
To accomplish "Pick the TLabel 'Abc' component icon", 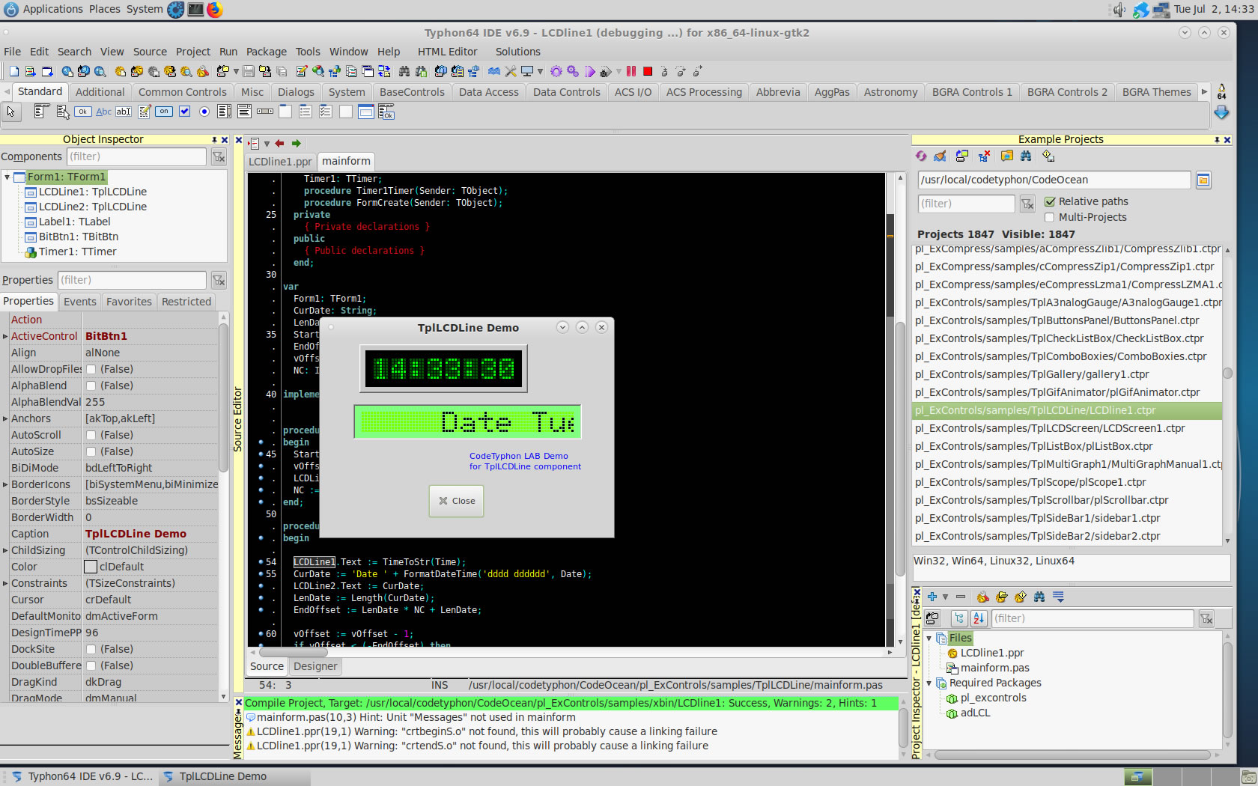I will tap(103, 112).
